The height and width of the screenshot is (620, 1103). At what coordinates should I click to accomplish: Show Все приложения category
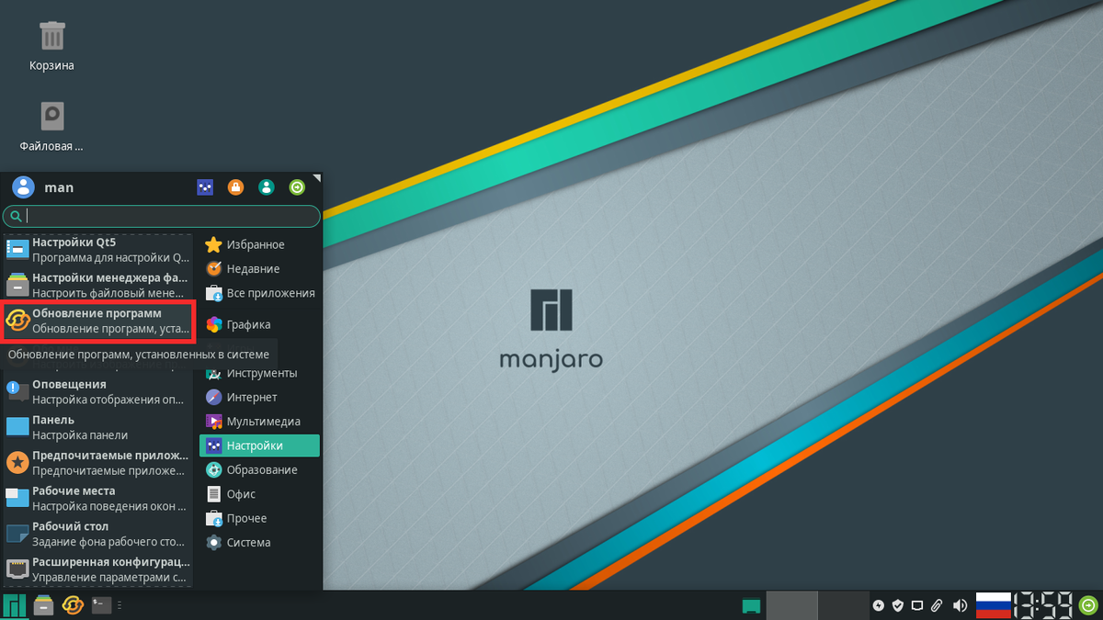click(259, 293)
